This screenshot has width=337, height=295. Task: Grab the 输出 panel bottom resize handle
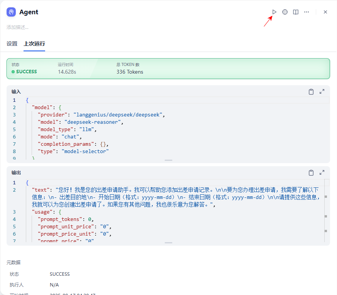click(168, 243)
